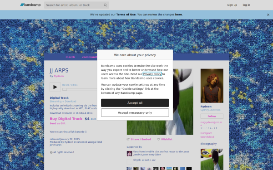Click Send as Gift
Viewport: 273px width, 170px height.
pos(57,123)
